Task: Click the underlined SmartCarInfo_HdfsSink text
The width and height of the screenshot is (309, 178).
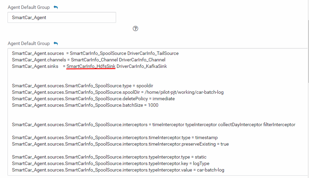Action: pyautogui.click(x=91, y=66)
